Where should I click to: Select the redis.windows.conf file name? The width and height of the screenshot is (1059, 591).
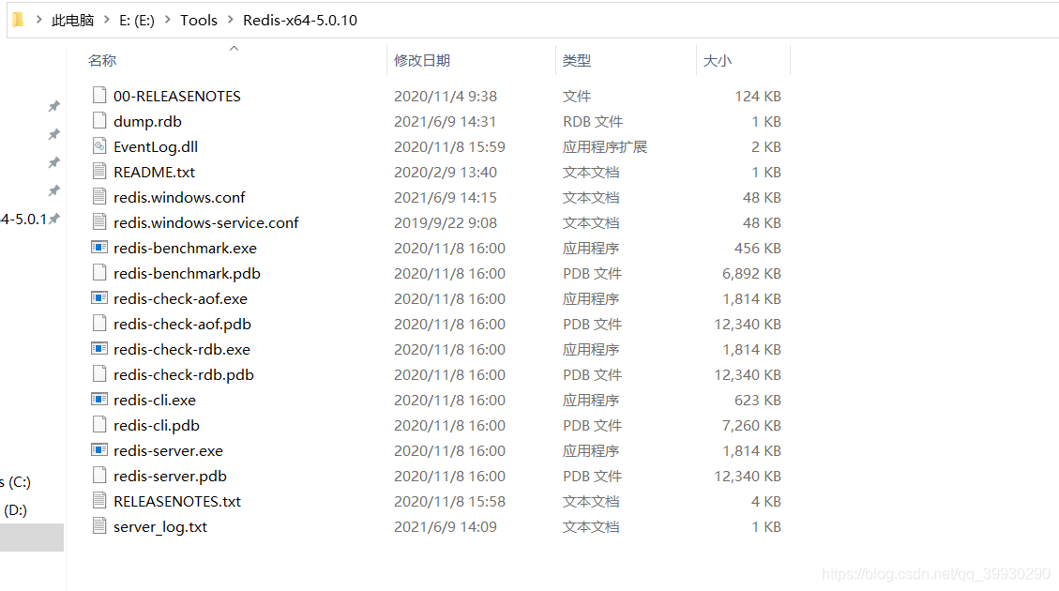coord(179,197)
